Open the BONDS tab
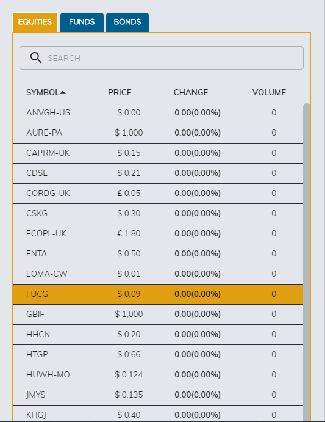Screen dimensions: 325x422 point(127,23)
